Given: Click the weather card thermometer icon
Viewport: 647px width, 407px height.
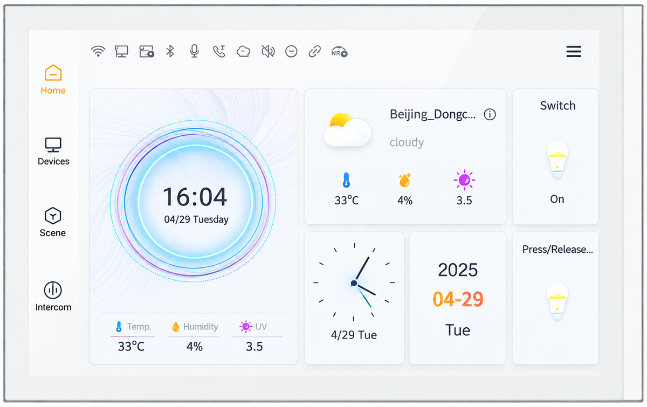Looking at the screenshot, I should (x=346, y=180).
